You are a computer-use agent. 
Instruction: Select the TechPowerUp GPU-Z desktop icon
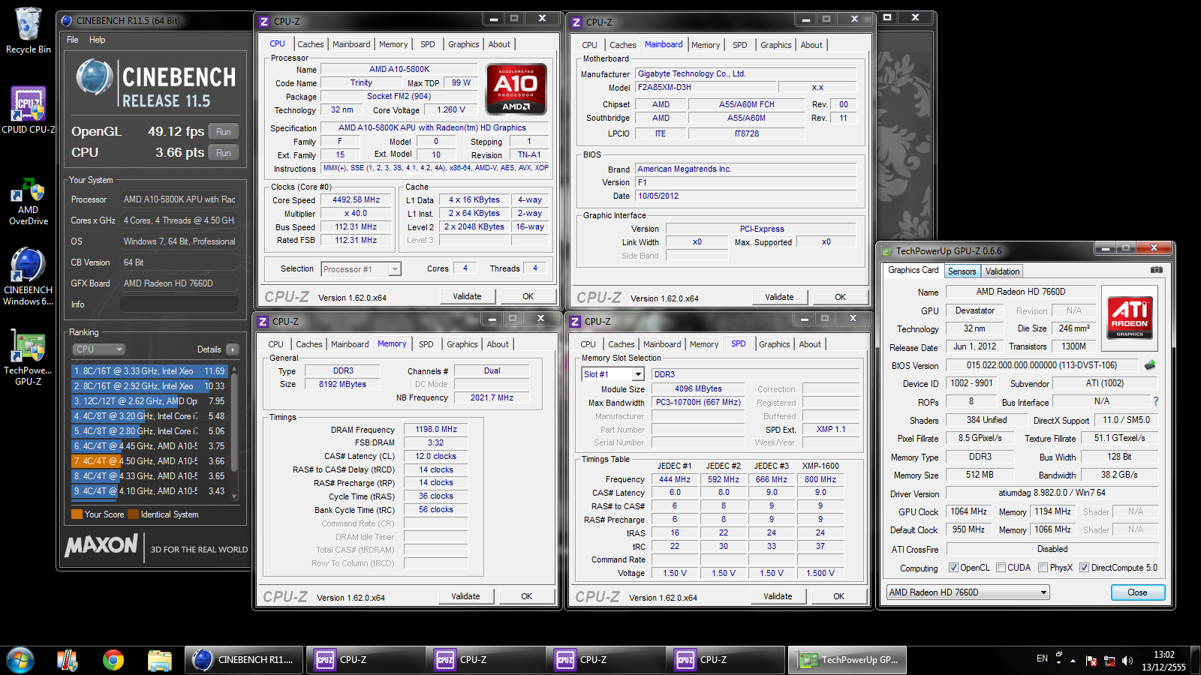point(29,358)
